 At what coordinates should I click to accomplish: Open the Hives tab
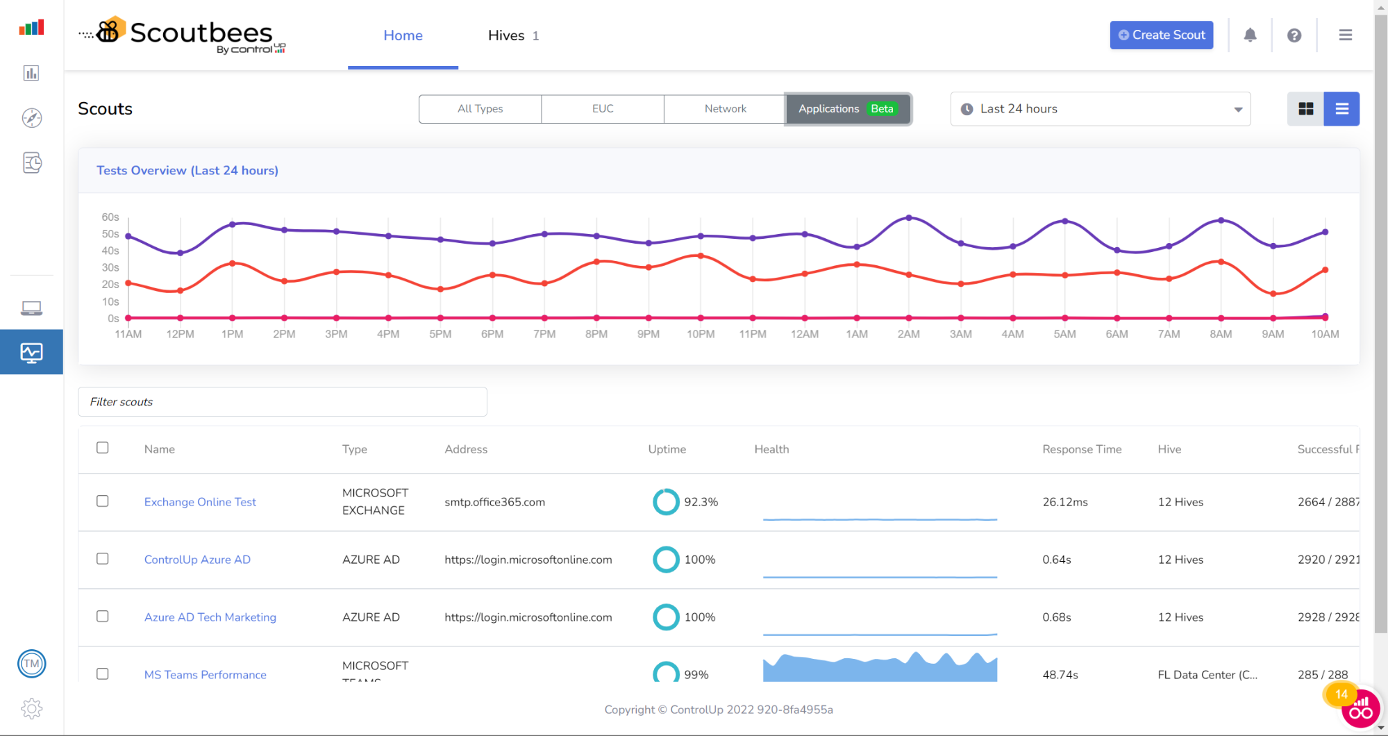[512, 35]
